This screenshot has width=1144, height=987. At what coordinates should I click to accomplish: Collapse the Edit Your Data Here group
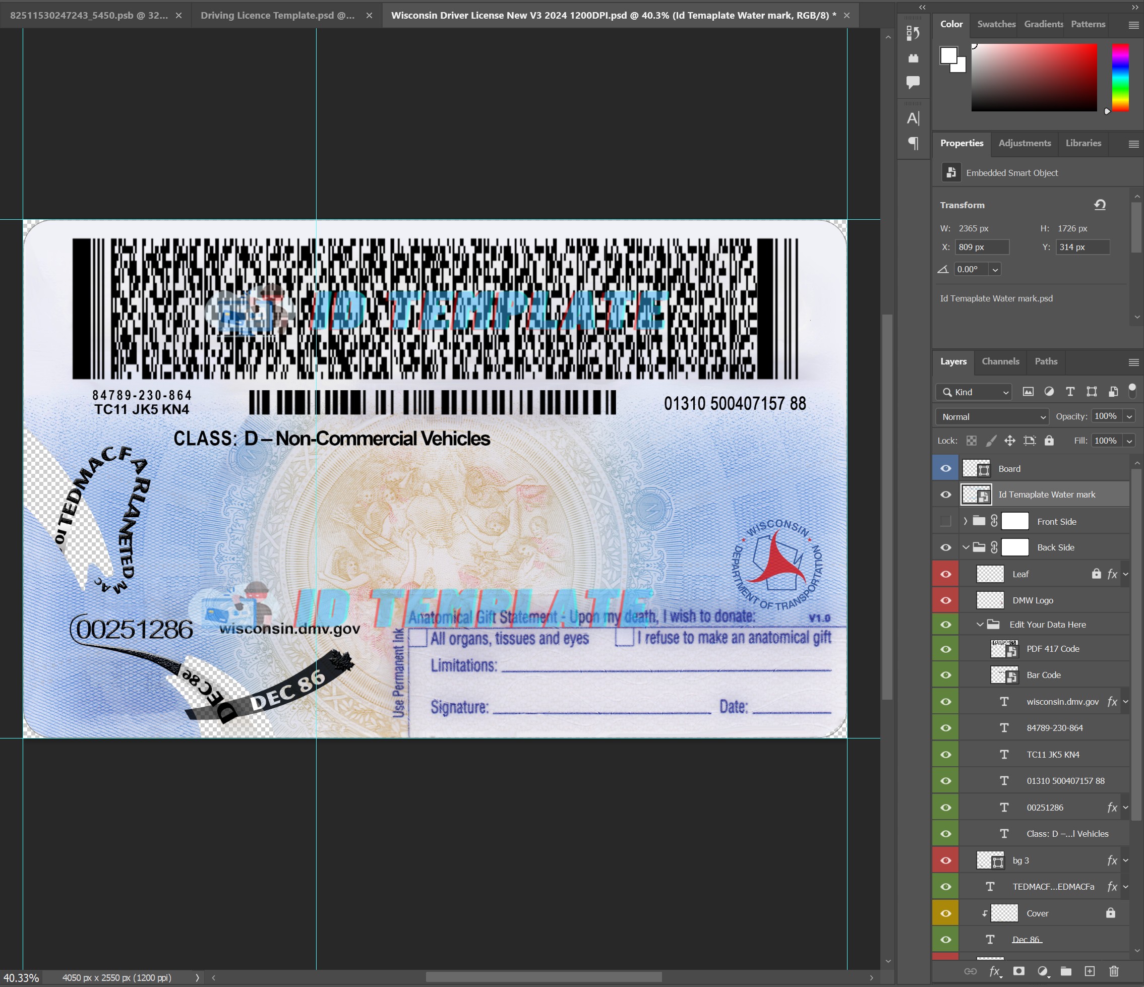[980, 625]
